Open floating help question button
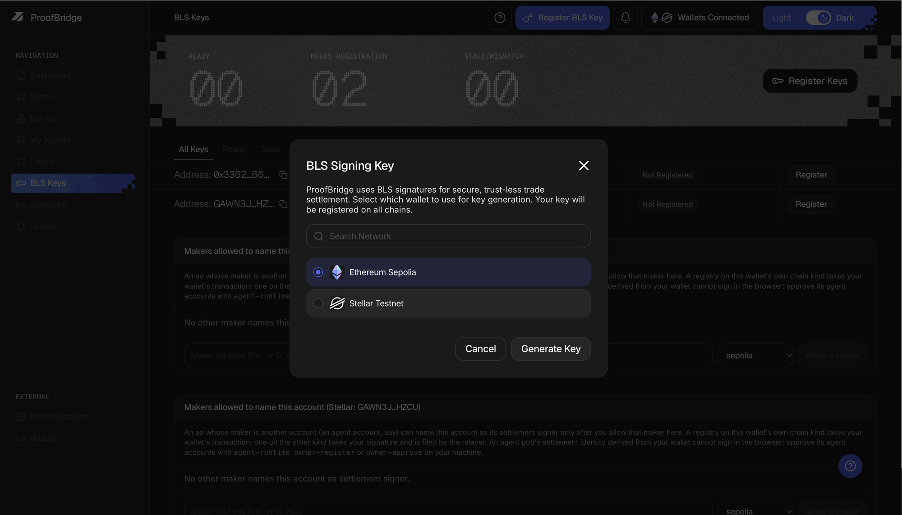This screenshot has height=515, width=902. click(x=850, y=466)
